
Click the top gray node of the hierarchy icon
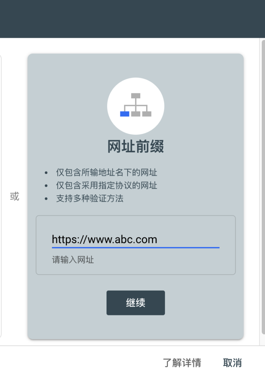click(x=136, y=96)
